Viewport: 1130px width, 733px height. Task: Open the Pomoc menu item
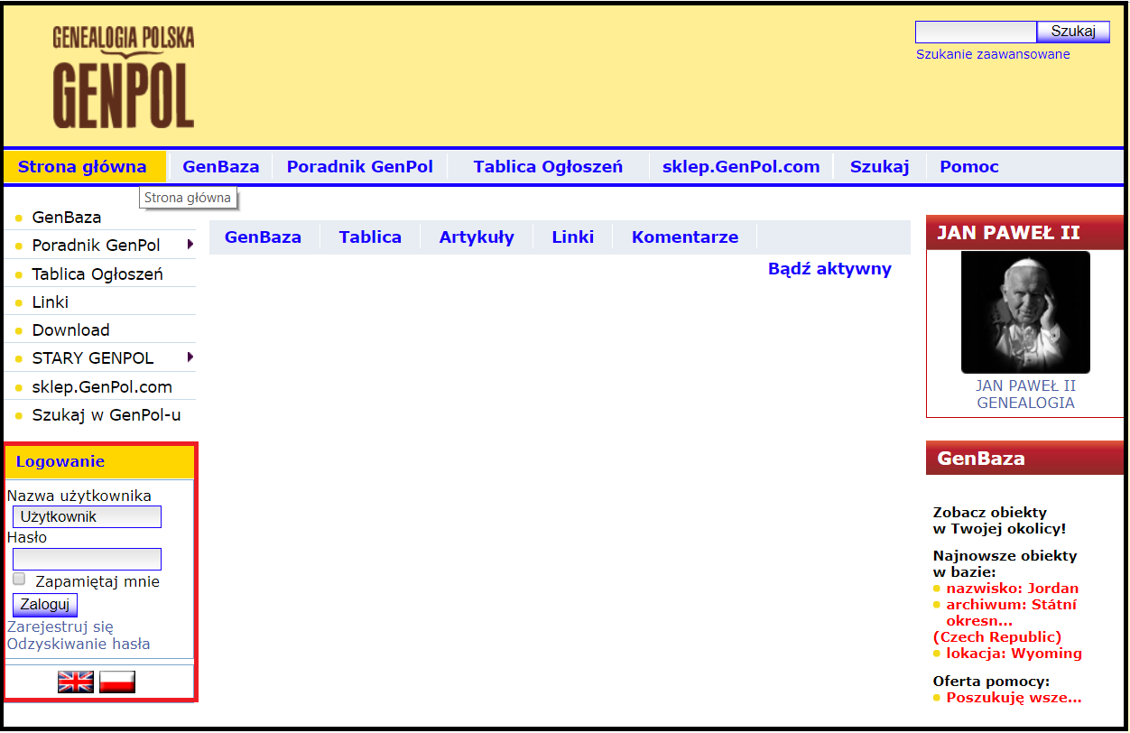tap(968, 166)
